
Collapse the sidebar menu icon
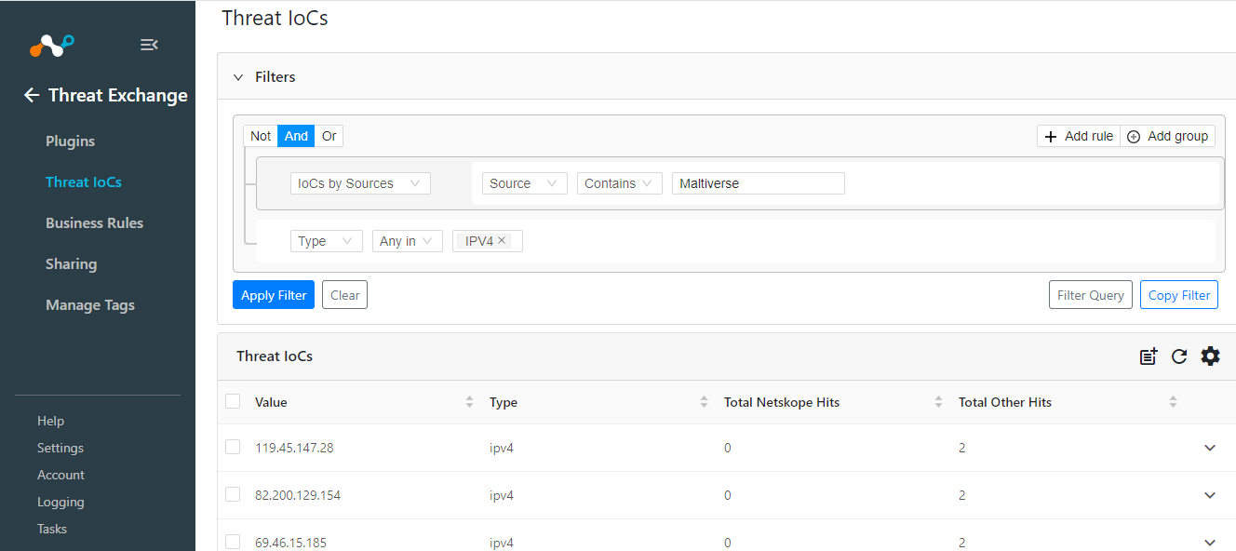point(149,45)
